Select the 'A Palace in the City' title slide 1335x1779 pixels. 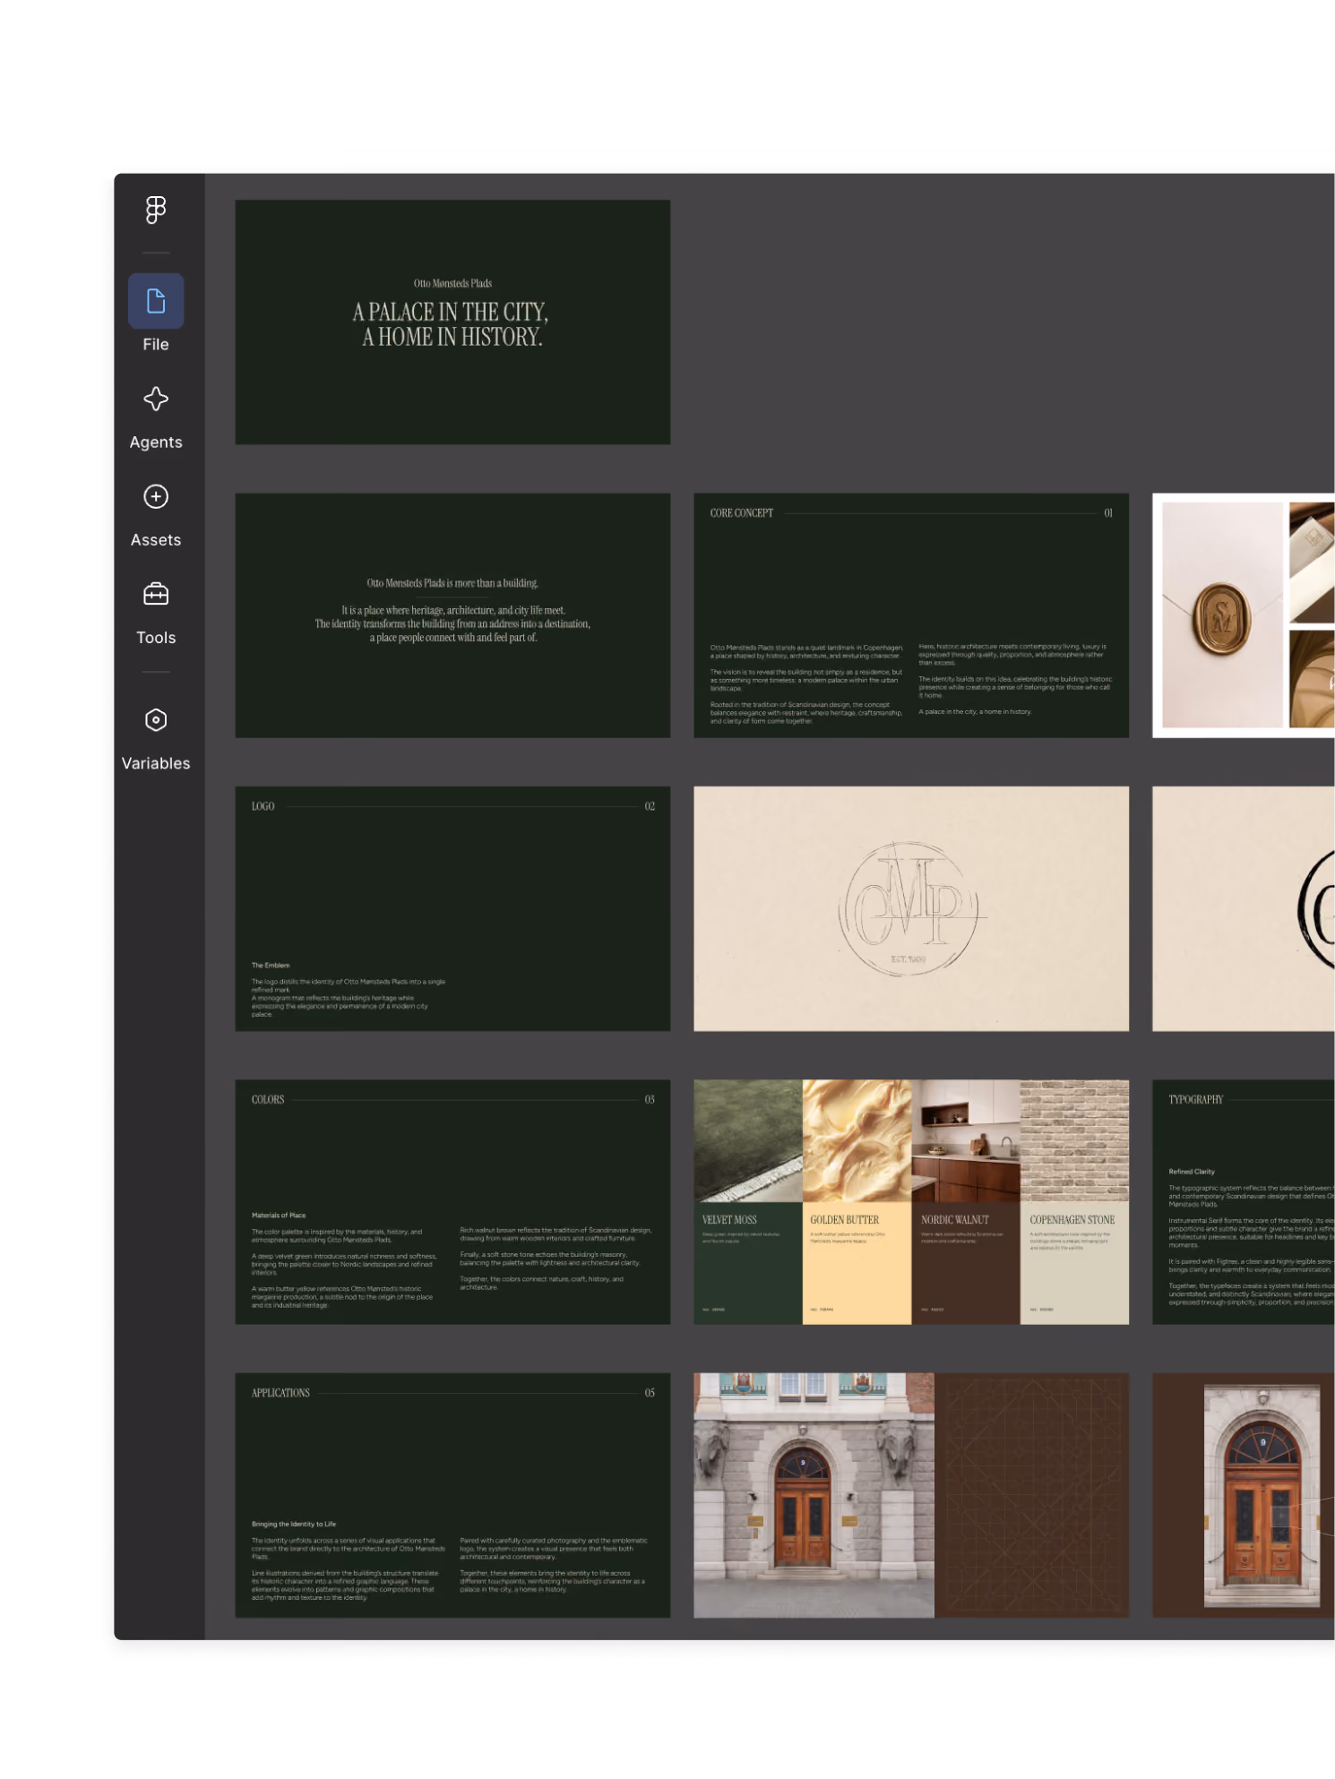452,322
